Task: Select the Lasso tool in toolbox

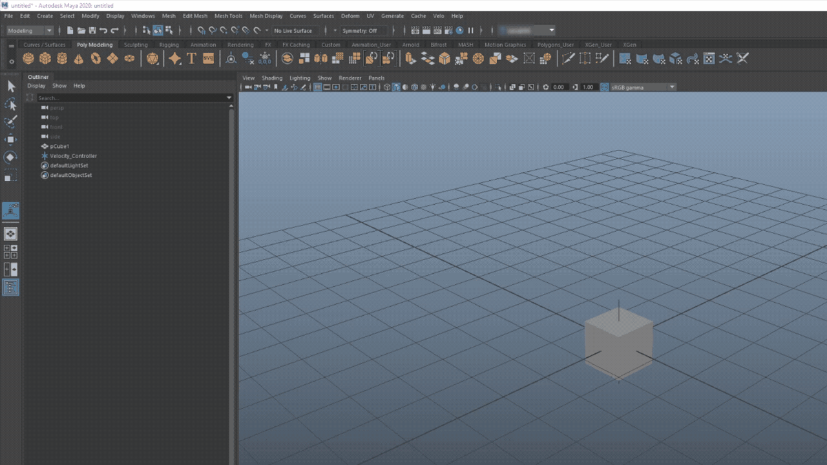Action: click(x=11, y=105)
